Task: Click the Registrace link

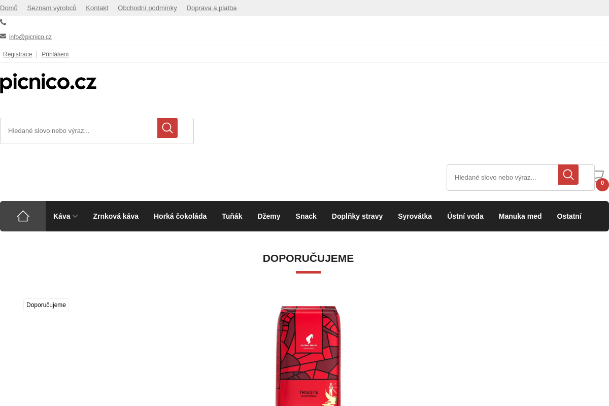Action: [17, 54]
